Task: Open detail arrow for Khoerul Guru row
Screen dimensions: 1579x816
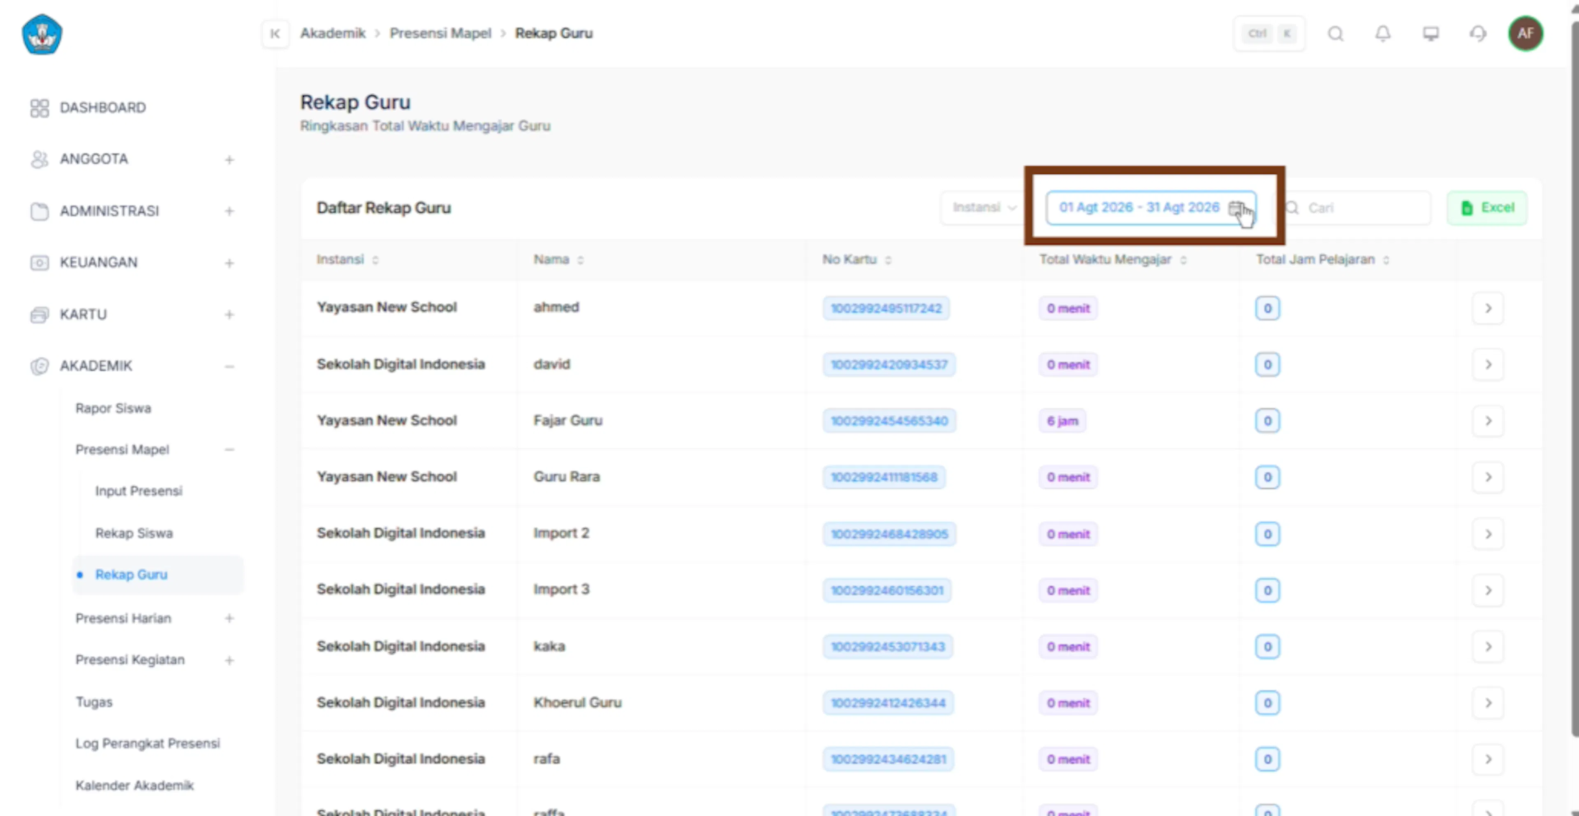Action: (1488, 703)
